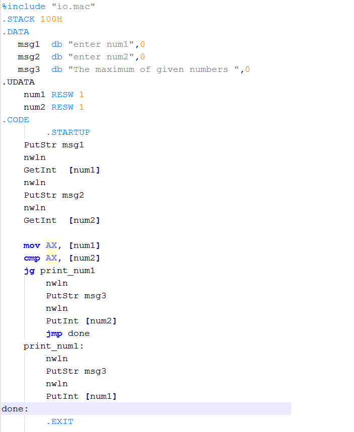This screenshot has width=354, height=432.
Task: Click the jmp done instruction
Action: coord(68,333)
